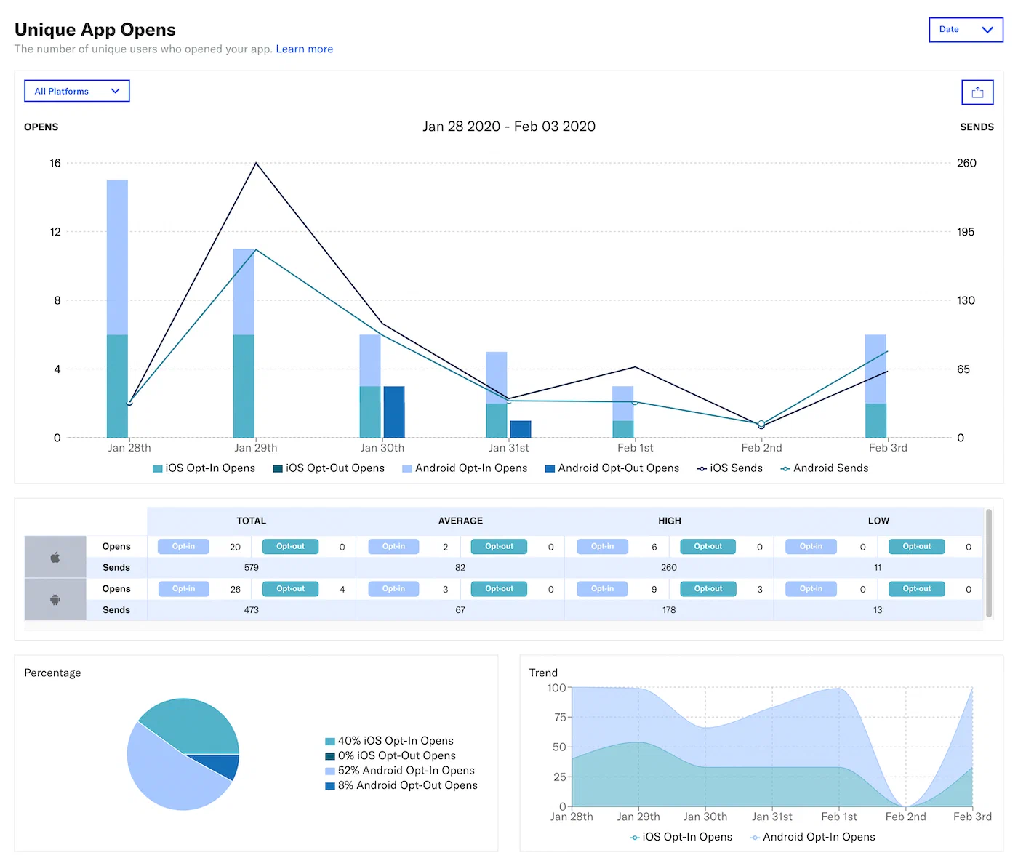Open the Date dropdown
The height and width of the screenshot is (866, 1018).
pos(965,30)
